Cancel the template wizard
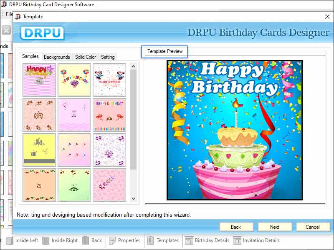 click(x=313, y=227)
